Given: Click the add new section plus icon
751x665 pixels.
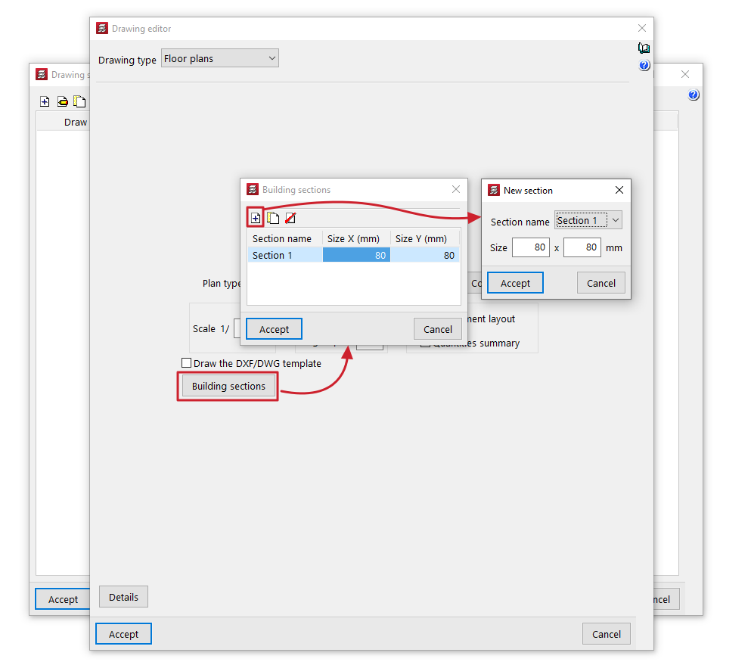Looking at the screenshot, I should pos(256,218).
